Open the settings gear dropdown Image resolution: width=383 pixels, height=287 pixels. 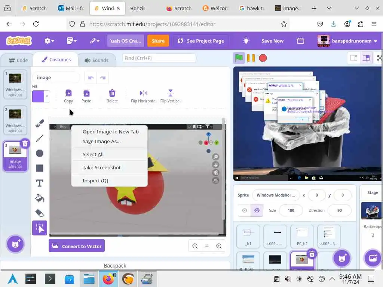pyautogui.click(x=49, y=41)
